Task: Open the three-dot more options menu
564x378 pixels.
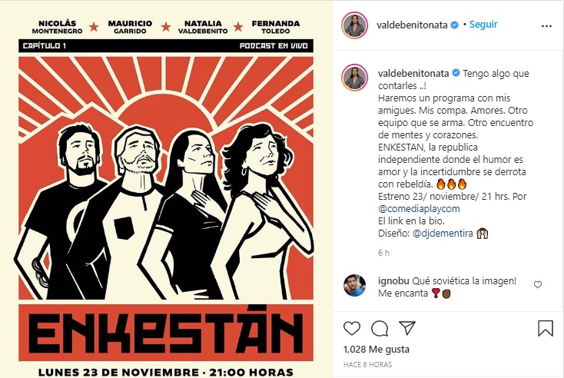Action: click(546, 26)
